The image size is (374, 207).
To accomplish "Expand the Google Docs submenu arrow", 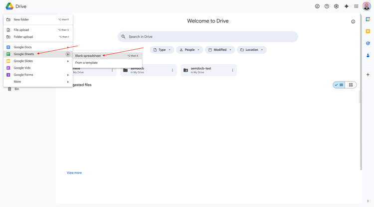I will pos(68,47).
